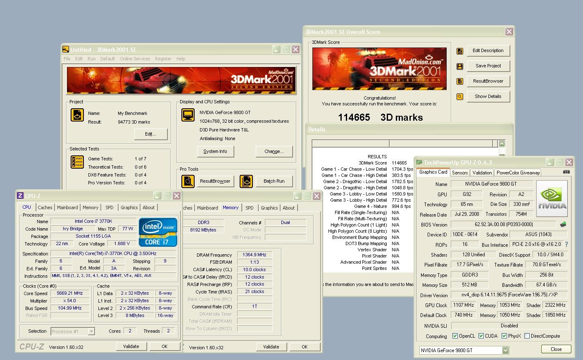Image resolution: width=583 pixels, height=360 pixels.
Task: Open the Help menu in 3DMark2001 SE
Action: coord(181,59)
